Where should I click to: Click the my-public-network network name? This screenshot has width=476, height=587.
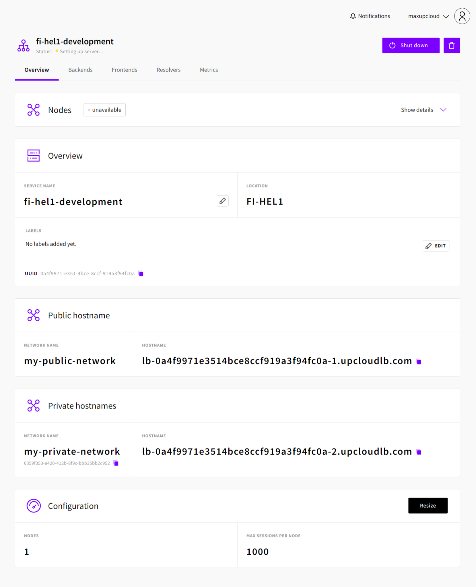tap(70, 361)
